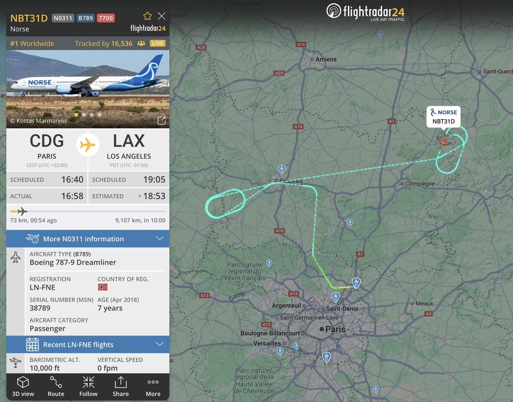Viewport: 513px width, 402px height.
Task: Open aircraft photo in external link icon
Action: pyautogui.click(x=161, y=120)
